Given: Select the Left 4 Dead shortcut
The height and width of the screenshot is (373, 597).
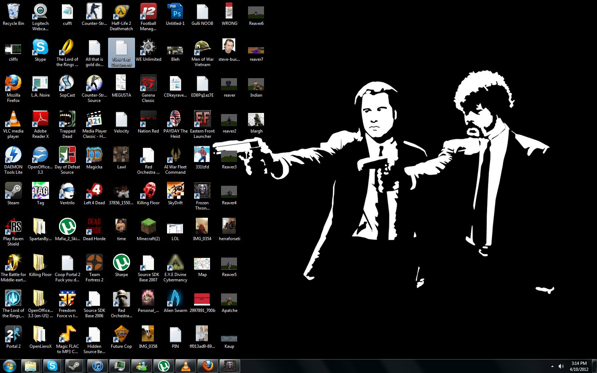Looking at the screenshot, I should 94,194.
